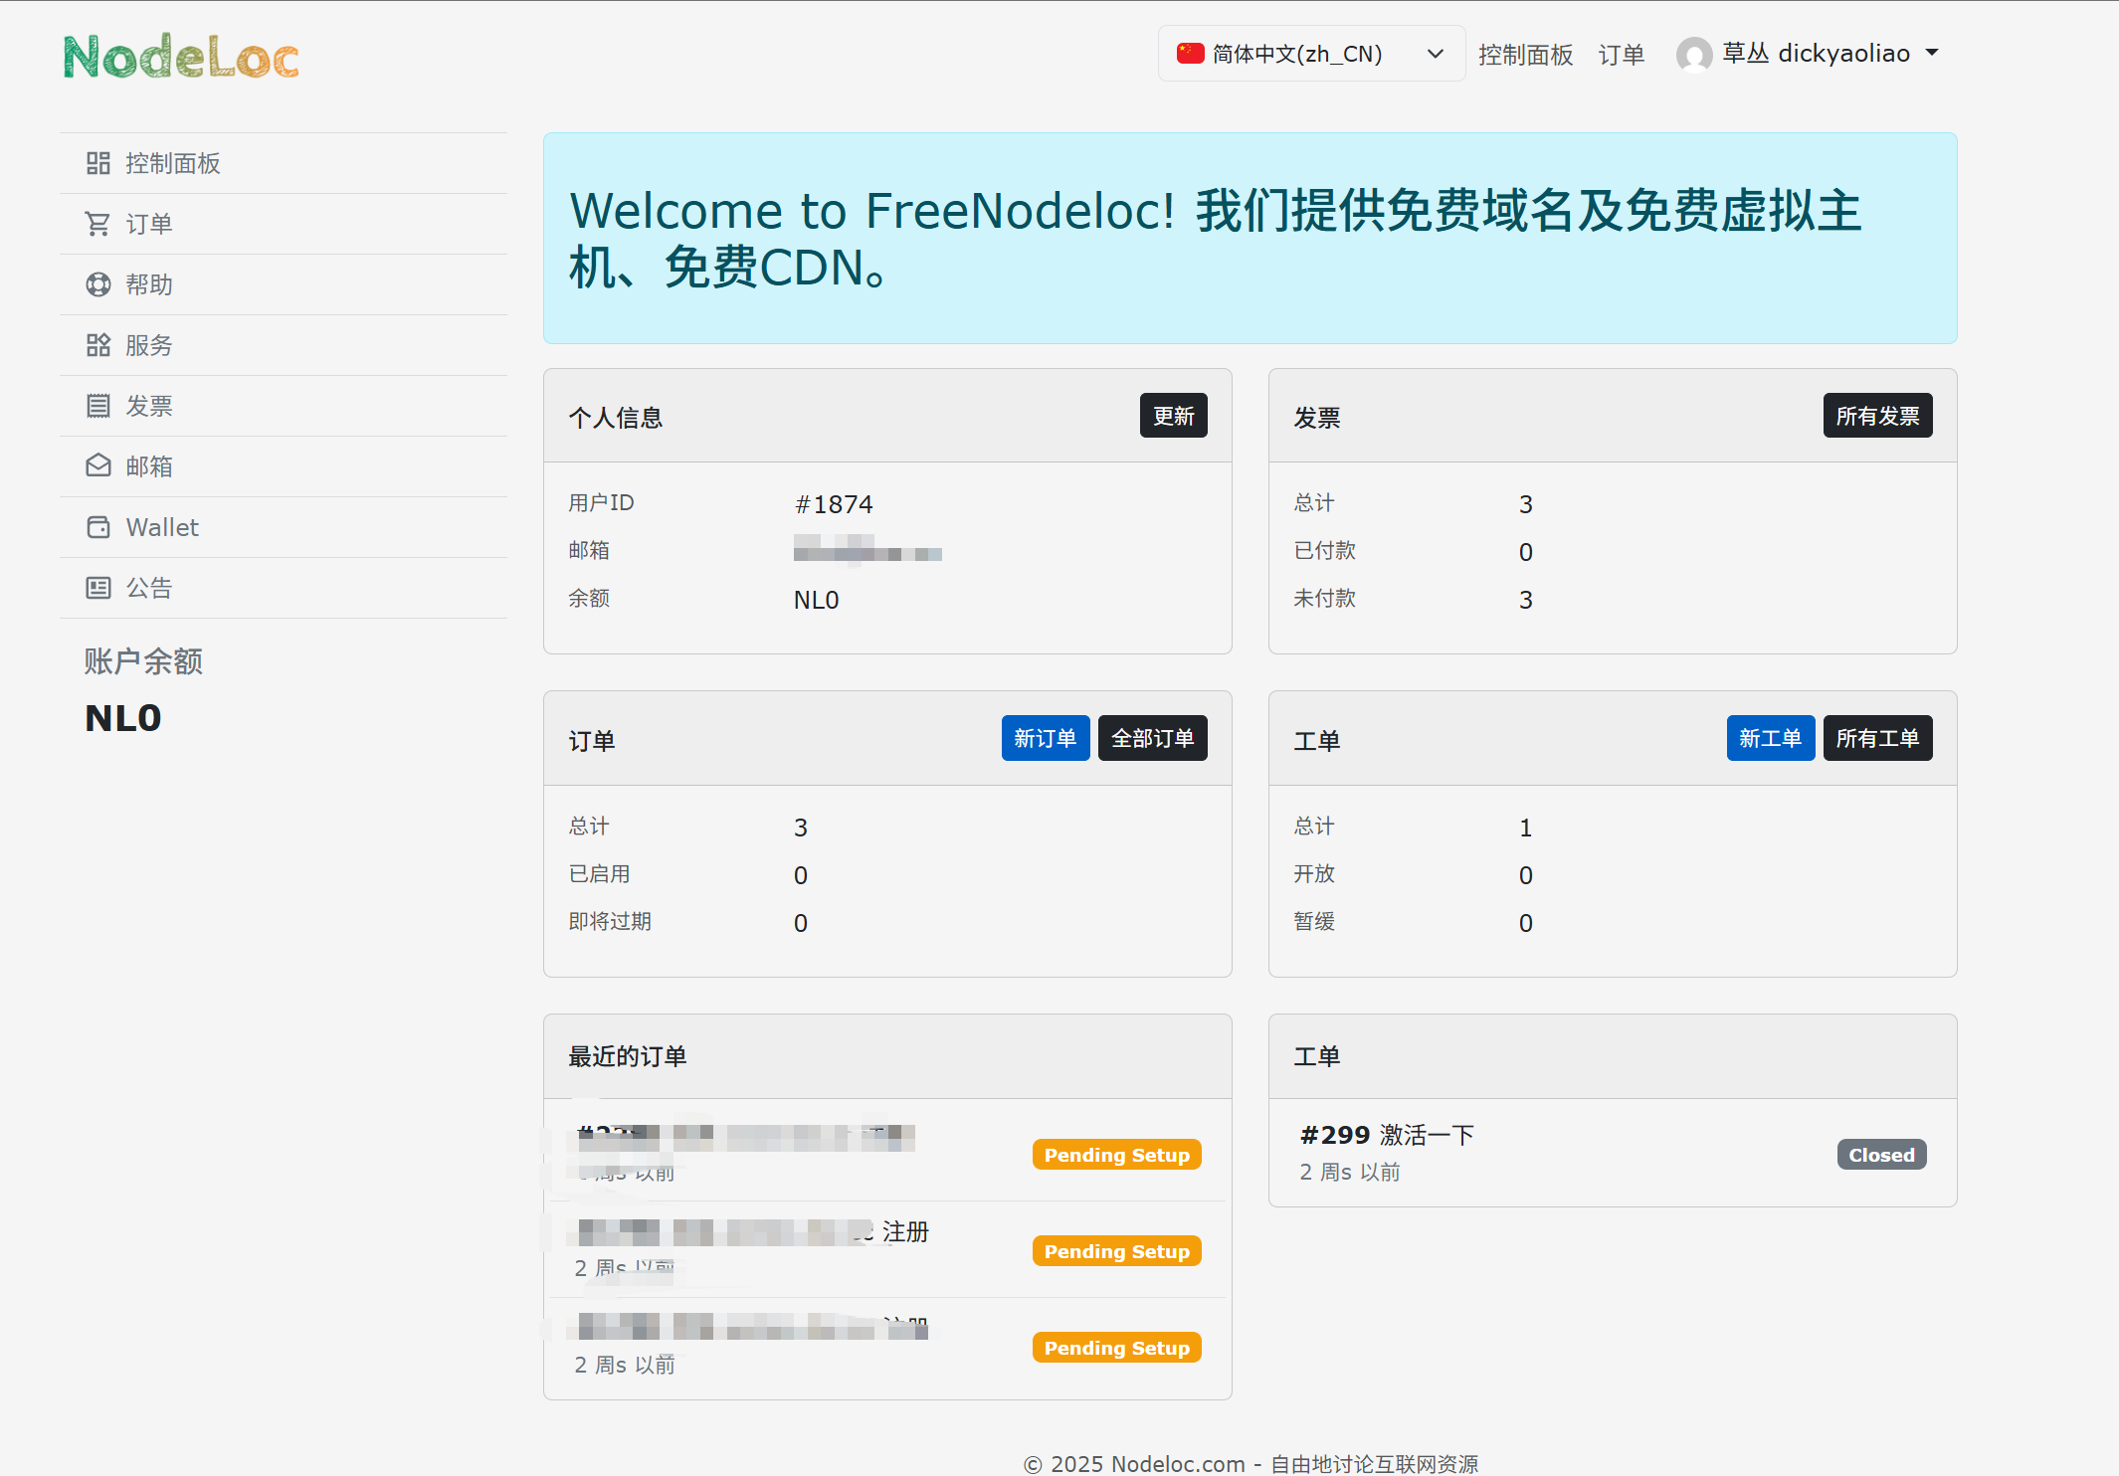This screenshot has width=2119, height=1476.
Task: Click the 开放 label in 工单 card
Action: point(1313,873)
